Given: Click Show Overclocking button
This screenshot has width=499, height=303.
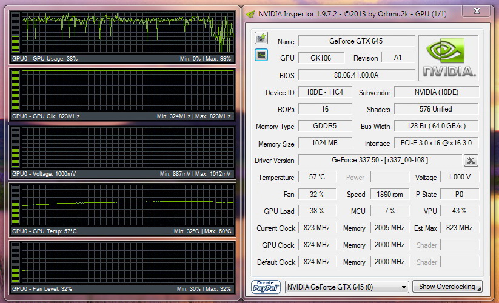Looking at the screenshot, I should coord(447,287).
